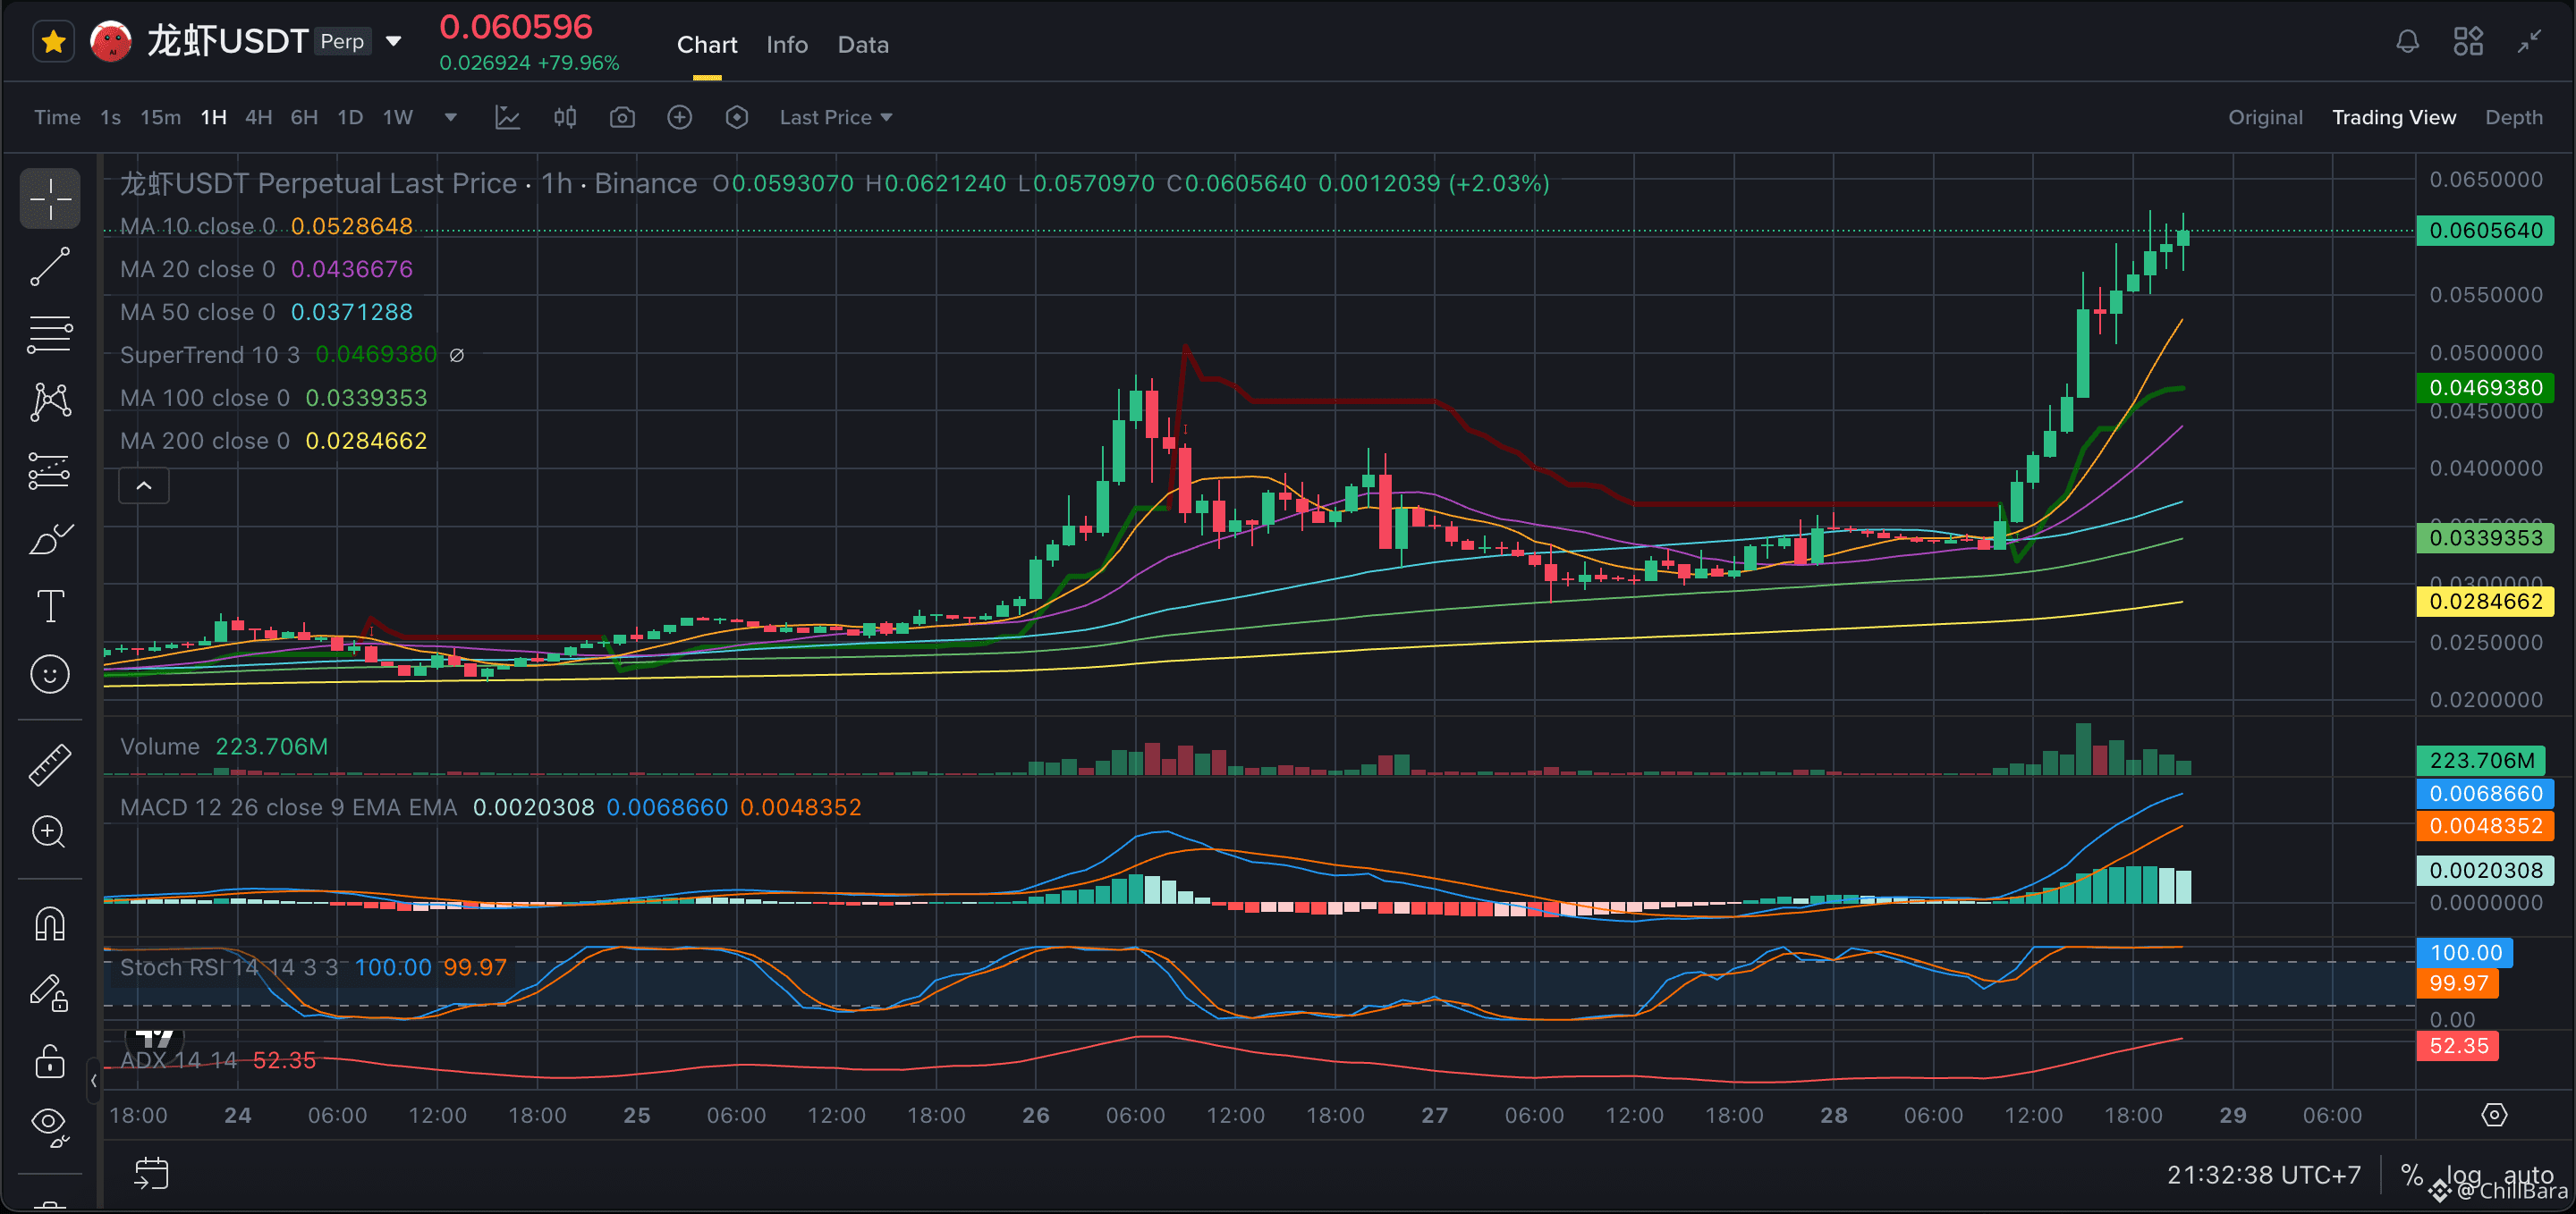2576x1214 pixels.
Task: Select the pattern XABCD tool
Action: 50,402
